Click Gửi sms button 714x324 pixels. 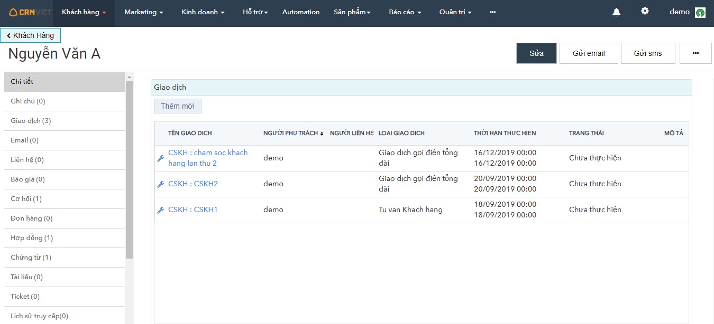click(x=648, y=53)
